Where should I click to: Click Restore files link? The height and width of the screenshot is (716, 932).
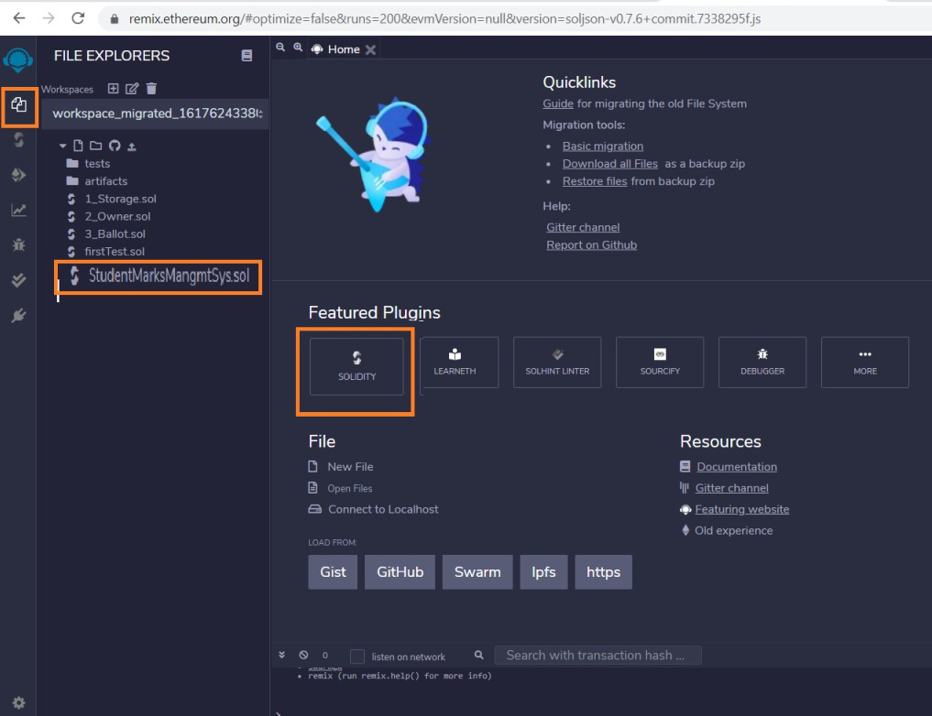click(x=595, y=181)
